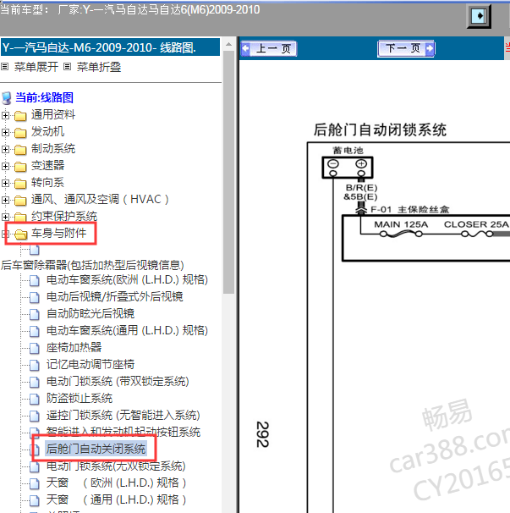Open 记忆电动调节座椅 page
The height and width of the screenshot is (513, 510).
tap(90, 365)
